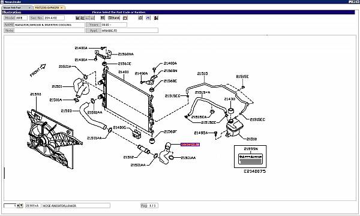Click the rightmost toolbar icon
360x216 pixels.
(x=156, y=17)
